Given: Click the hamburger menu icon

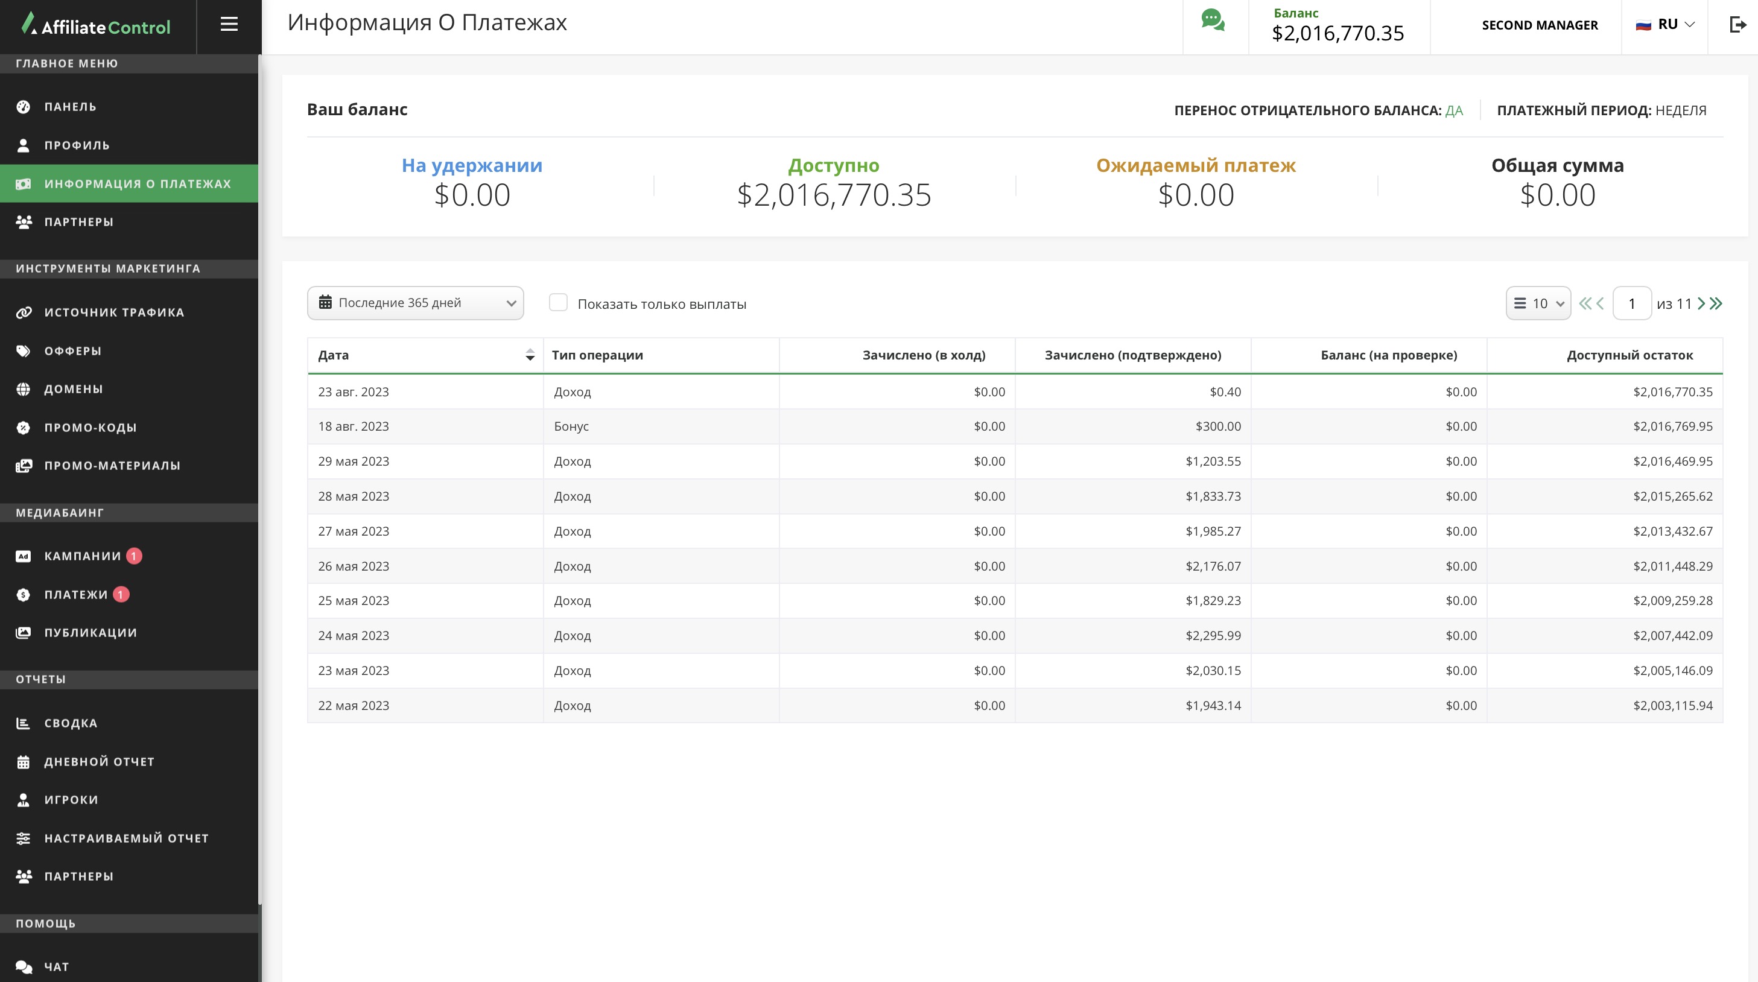Looking at the screenshot, I should (x=229, y=25).
